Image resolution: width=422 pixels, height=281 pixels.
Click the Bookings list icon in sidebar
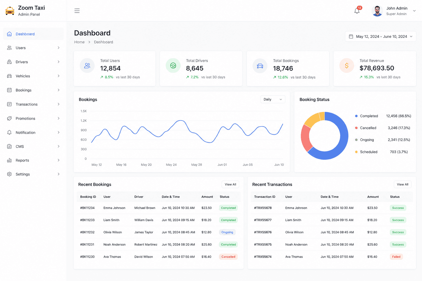9,90
